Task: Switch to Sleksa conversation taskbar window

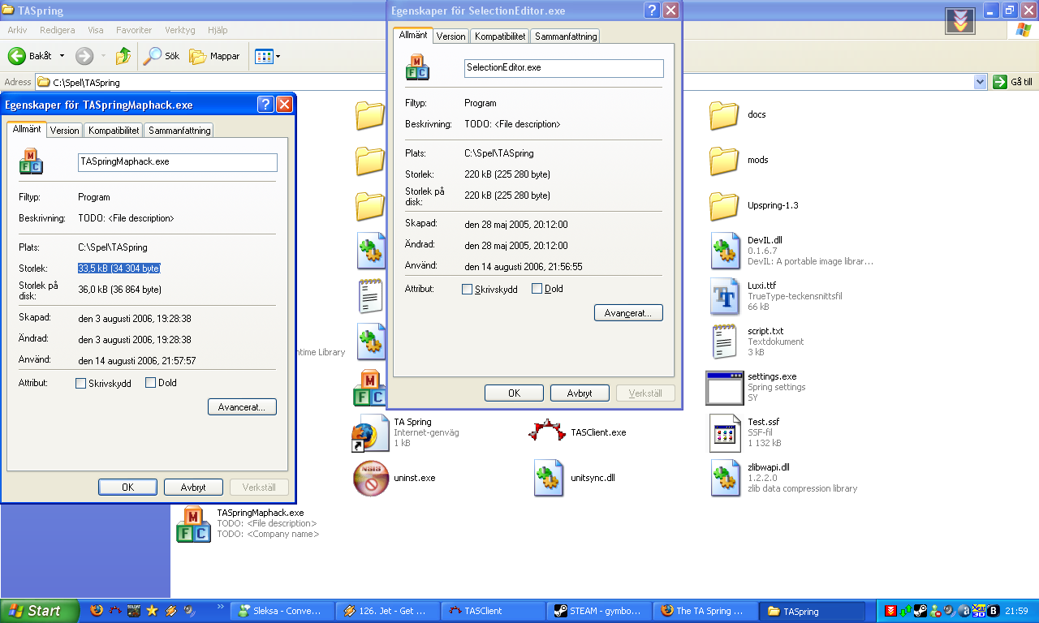Action: [282, 612]
